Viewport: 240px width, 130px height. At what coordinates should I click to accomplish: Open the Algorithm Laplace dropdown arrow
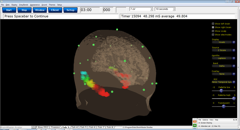234,58
